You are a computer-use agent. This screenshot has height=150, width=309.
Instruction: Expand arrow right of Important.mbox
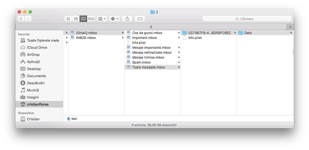click(x=179, y=38)
